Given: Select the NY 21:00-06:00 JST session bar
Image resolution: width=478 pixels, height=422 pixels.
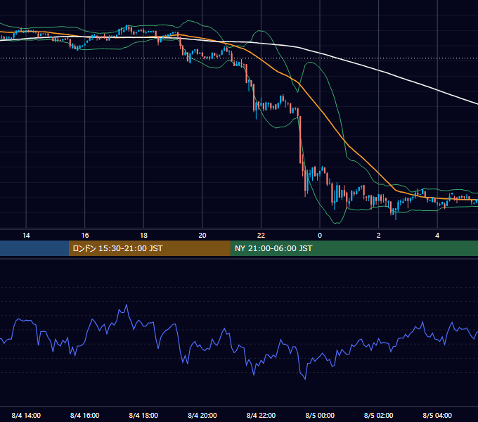Looking at the screenshot, I should (354, 248).
